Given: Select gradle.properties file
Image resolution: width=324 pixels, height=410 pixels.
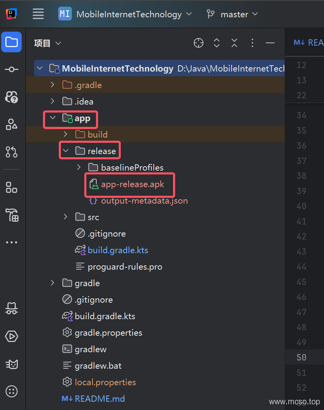Looking at the screenshot, I should (x=109, y=333).
